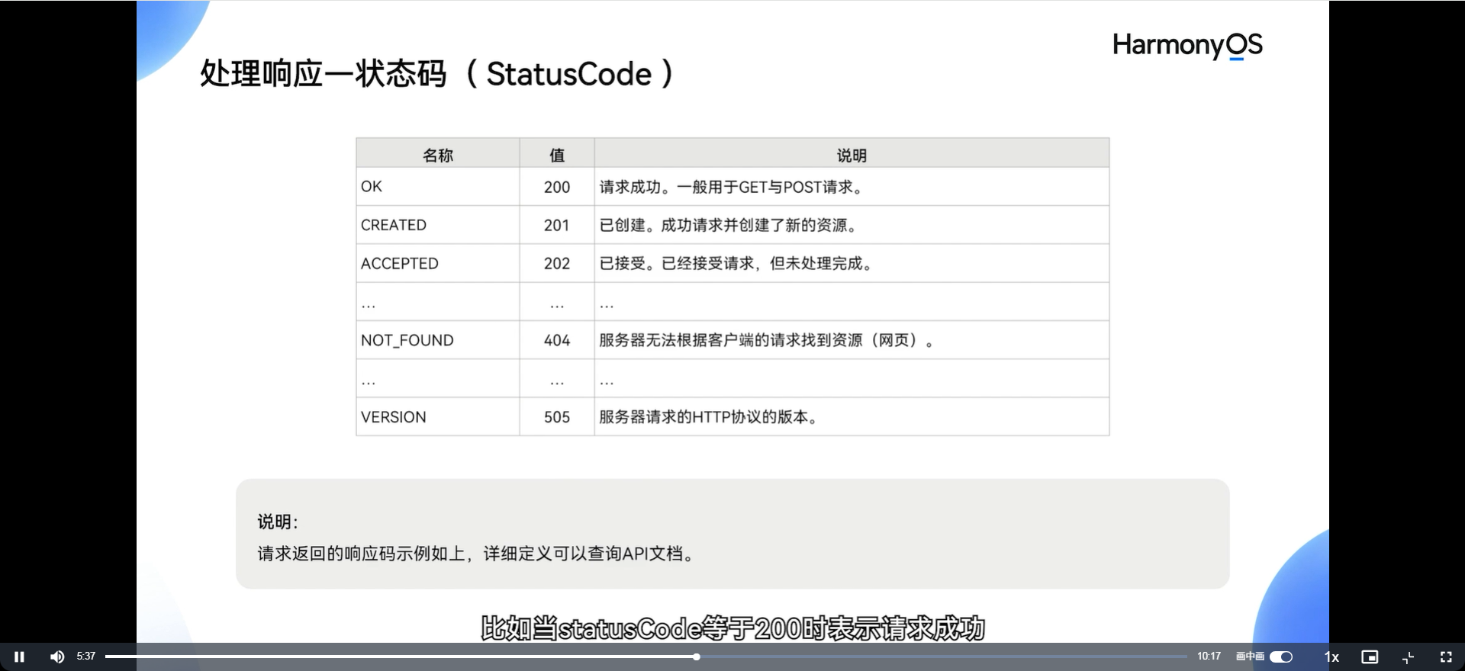Click the total duration 10:17
The width and height of the screenshot is (1465, 671).
(1209, 656)
